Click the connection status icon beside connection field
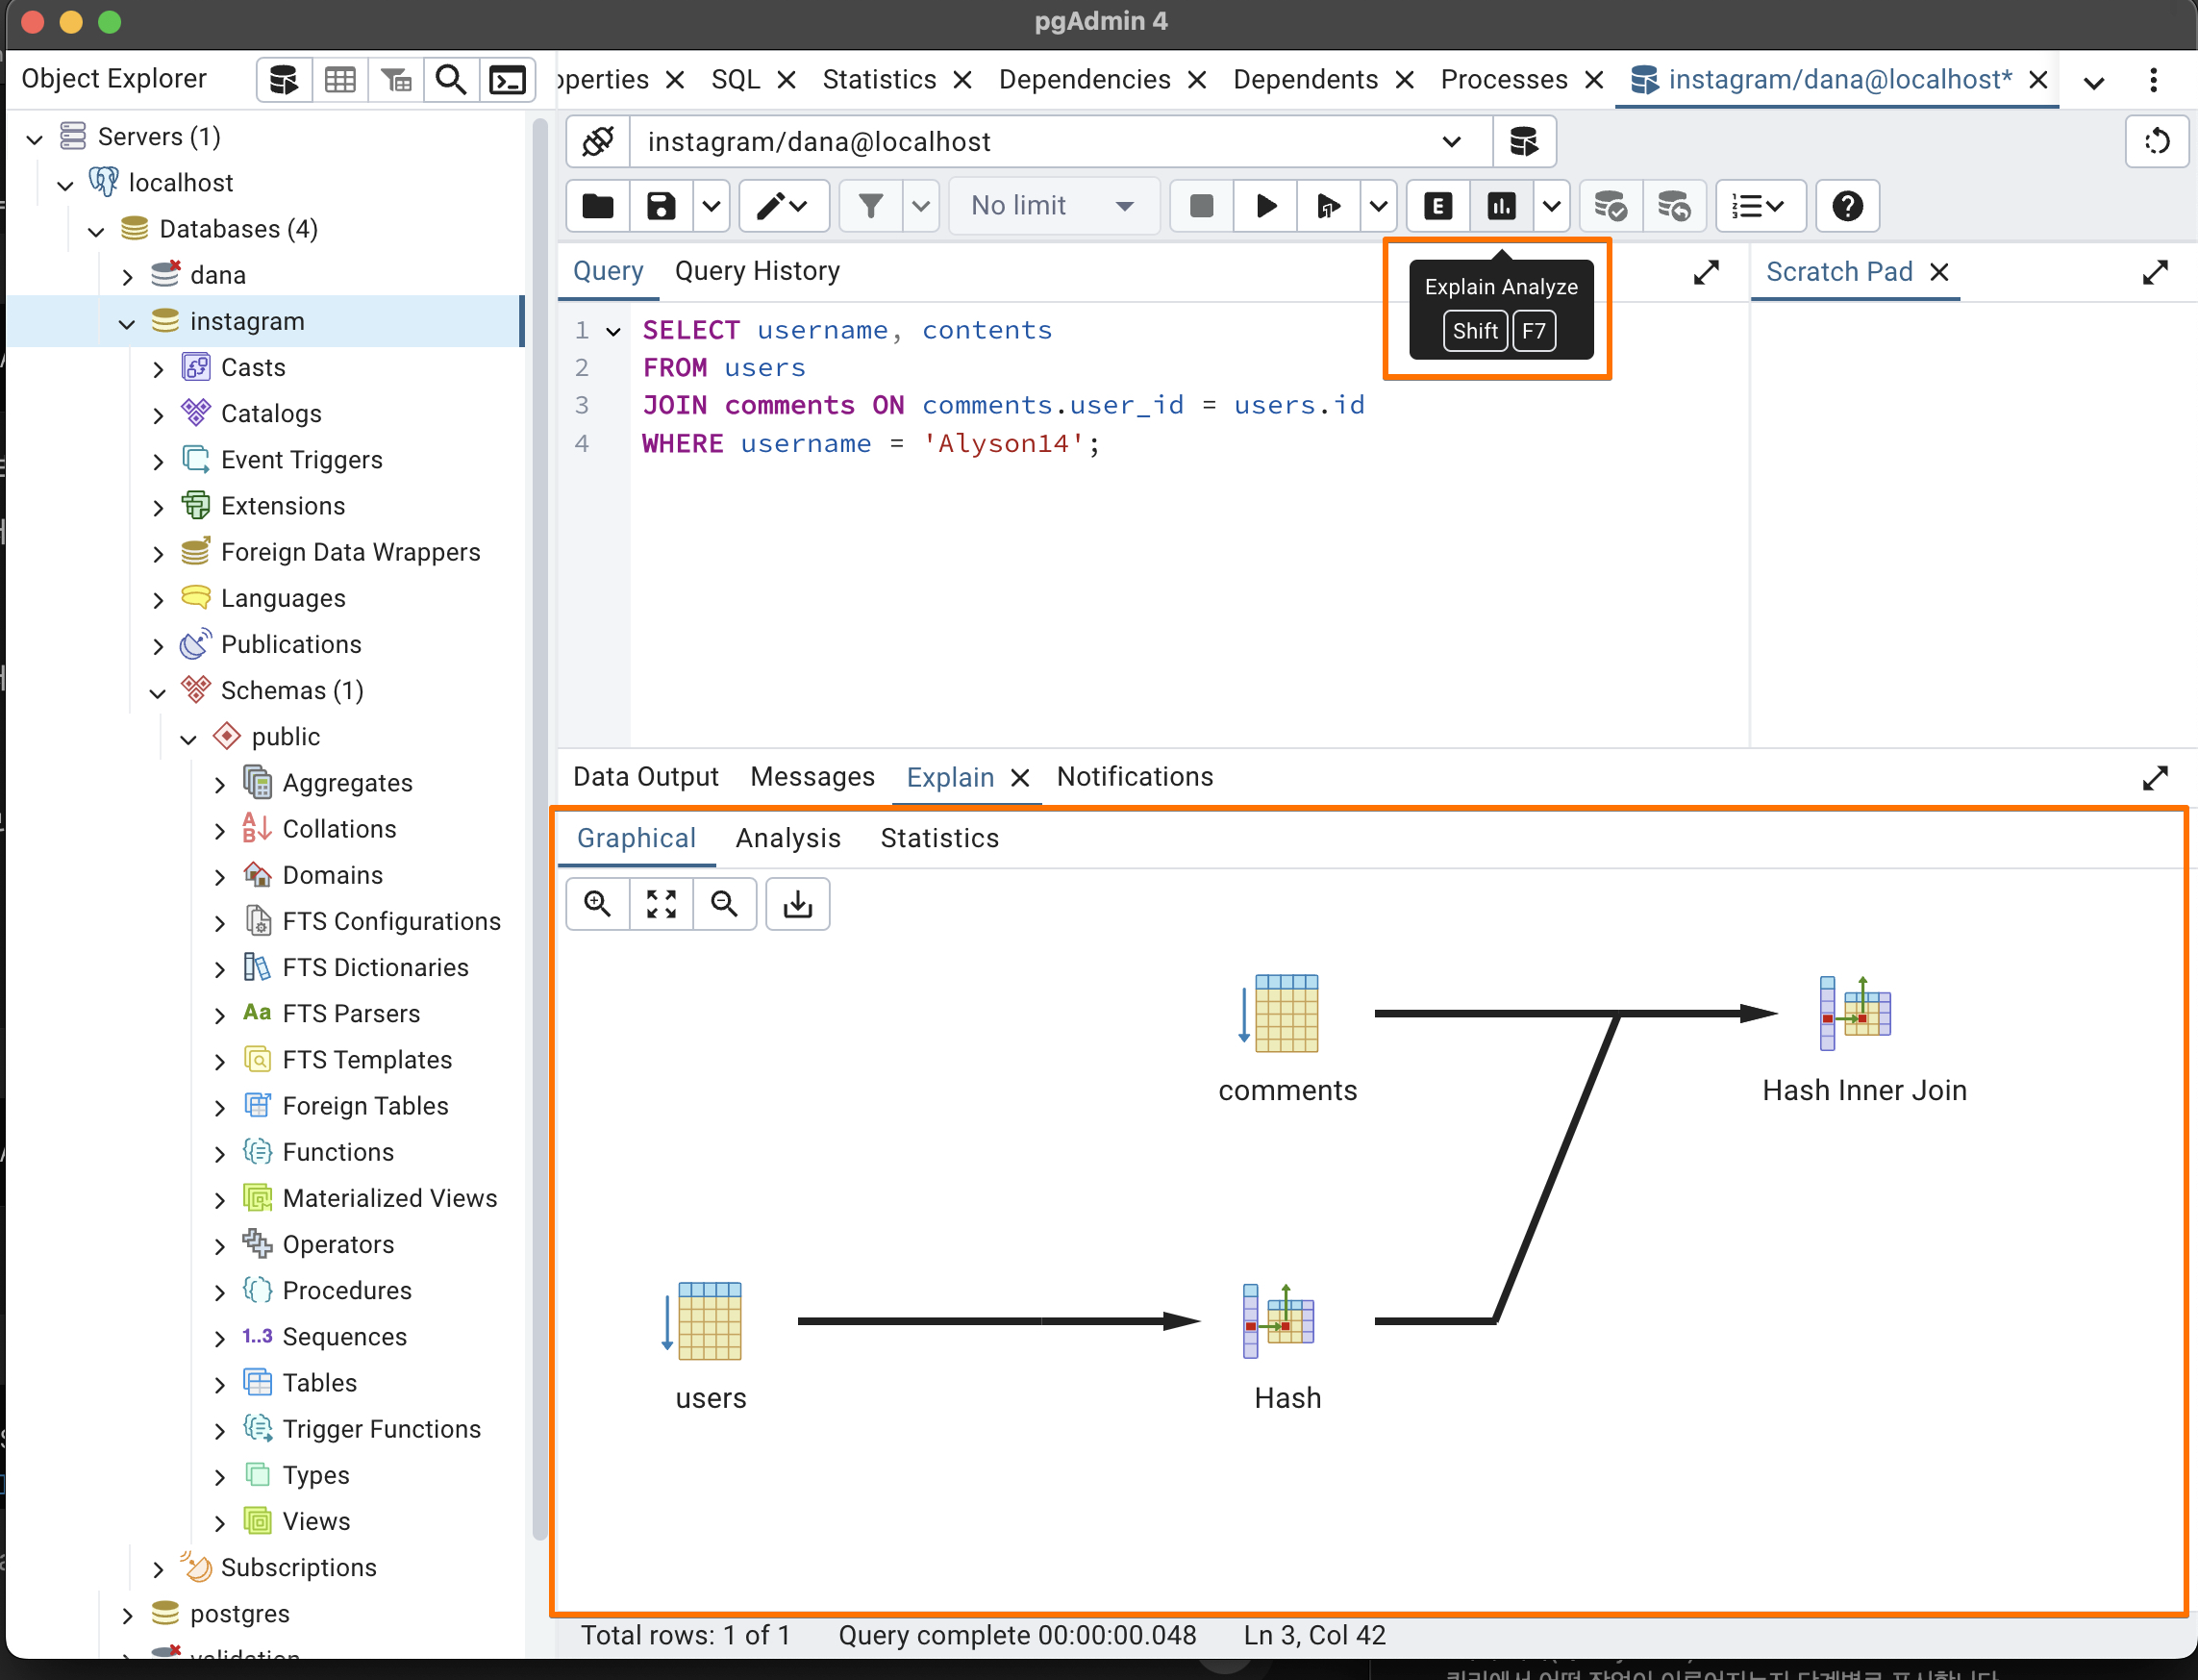 click(598, 142)
